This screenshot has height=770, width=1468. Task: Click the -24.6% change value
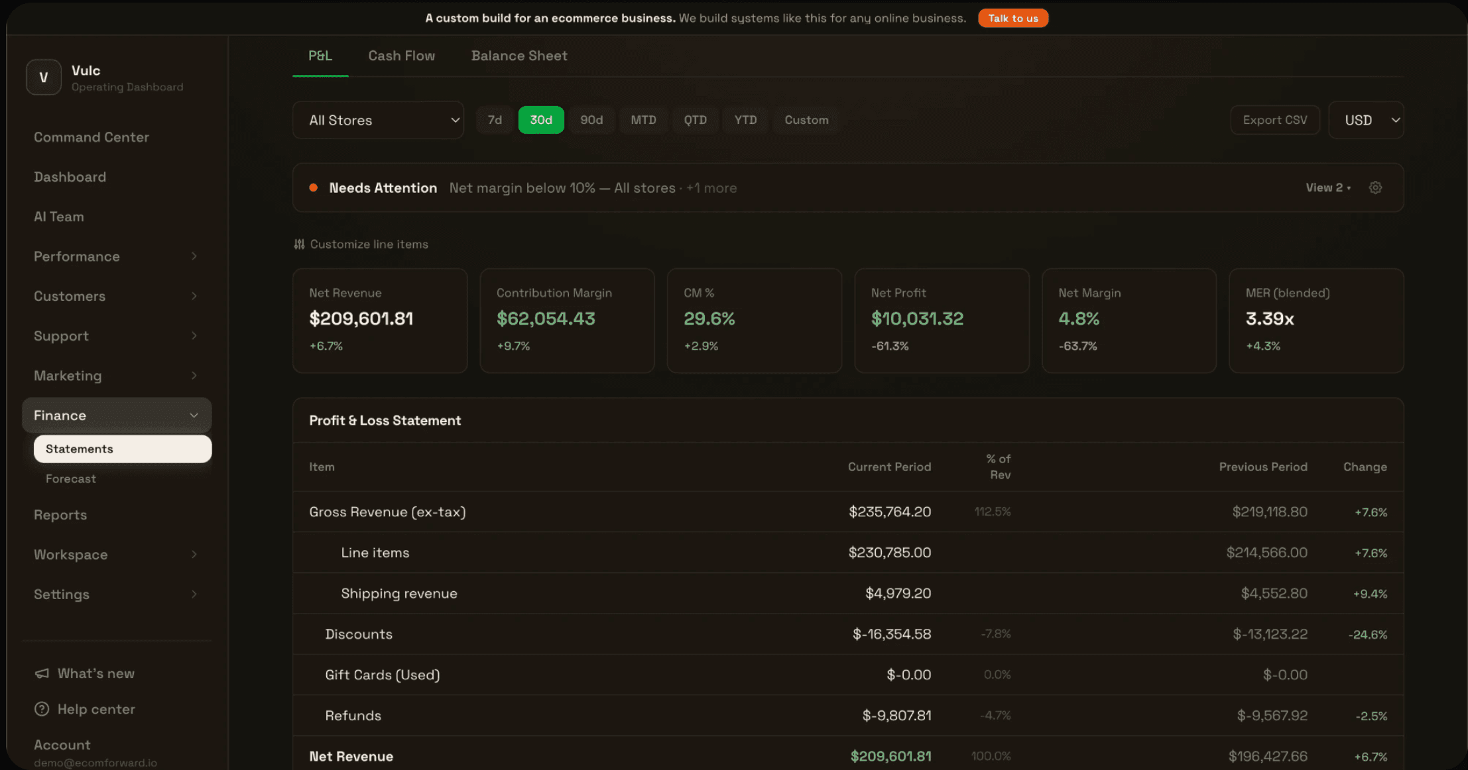(1368, 635)
